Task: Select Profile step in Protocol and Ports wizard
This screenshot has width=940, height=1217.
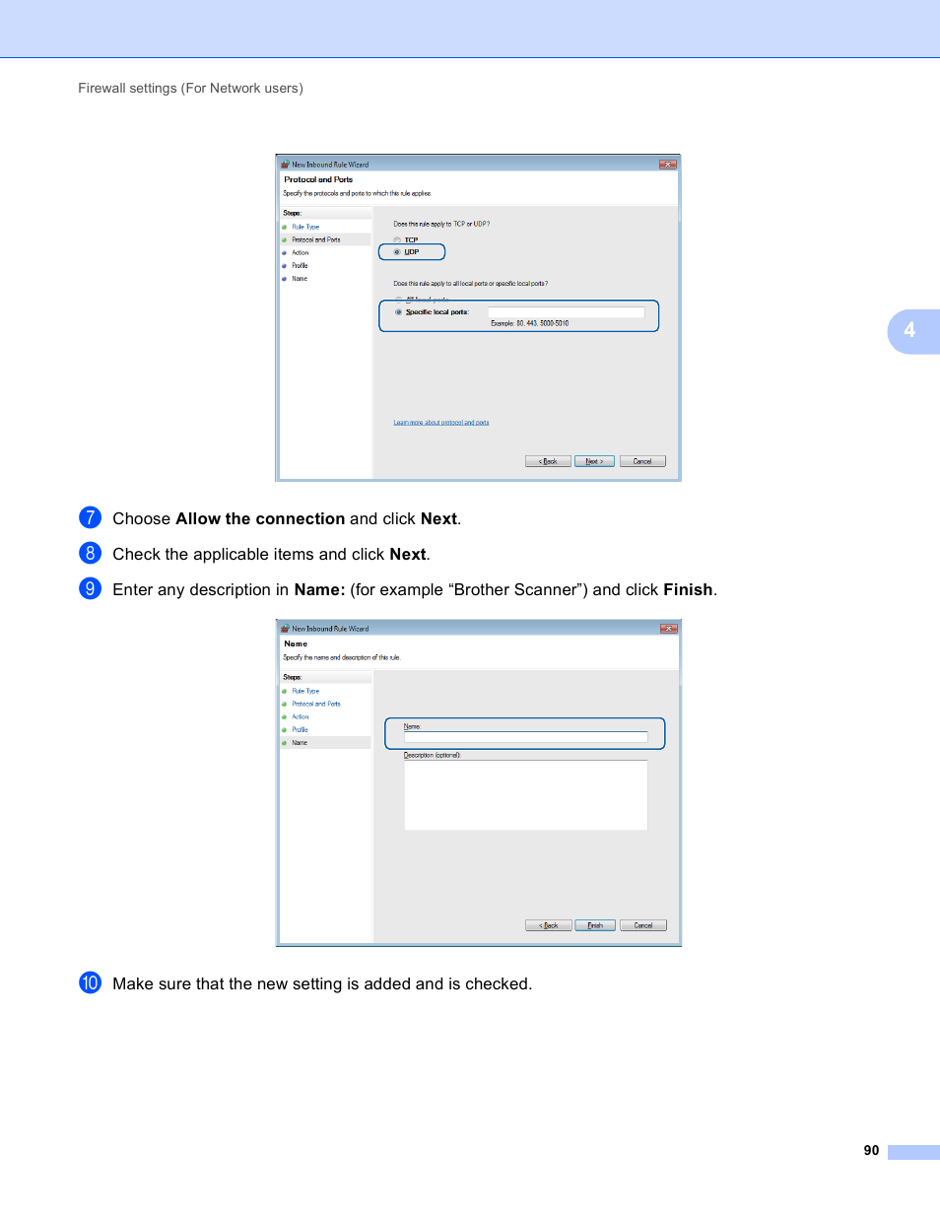Action: click(300, 266)
